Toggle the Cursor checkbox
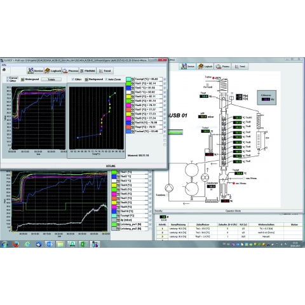This screenshot has height=305, width=305. point(8,78)
